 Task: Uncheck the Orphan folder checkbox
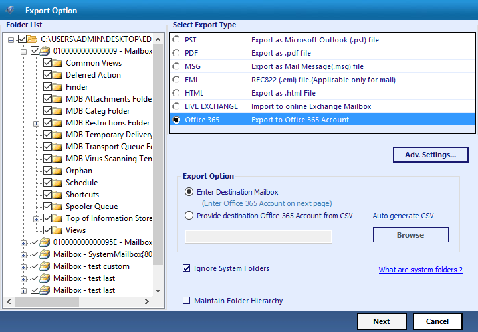[x=47, y=171]
